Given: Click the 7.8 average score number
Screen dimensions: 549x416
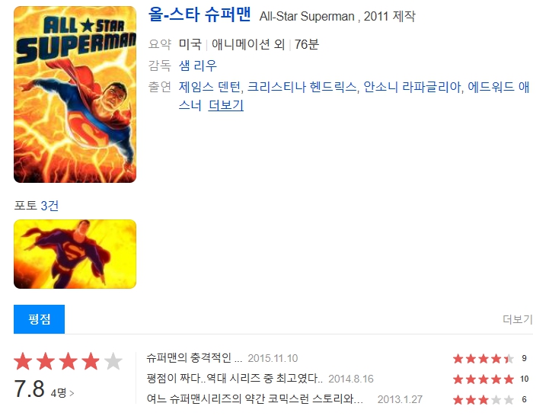Looking at the screenshot, I should [30, 389].
